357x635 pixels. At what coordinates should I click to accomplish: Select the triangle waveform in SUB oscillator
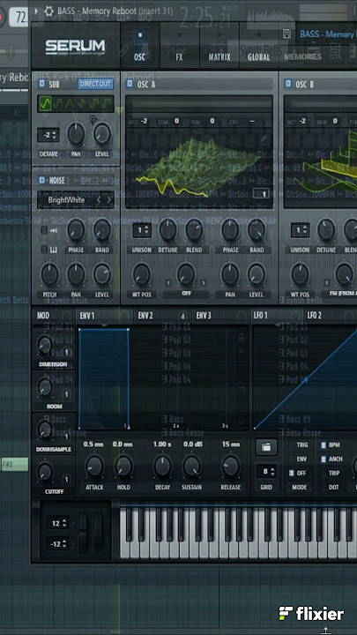(x=70, y=104)
